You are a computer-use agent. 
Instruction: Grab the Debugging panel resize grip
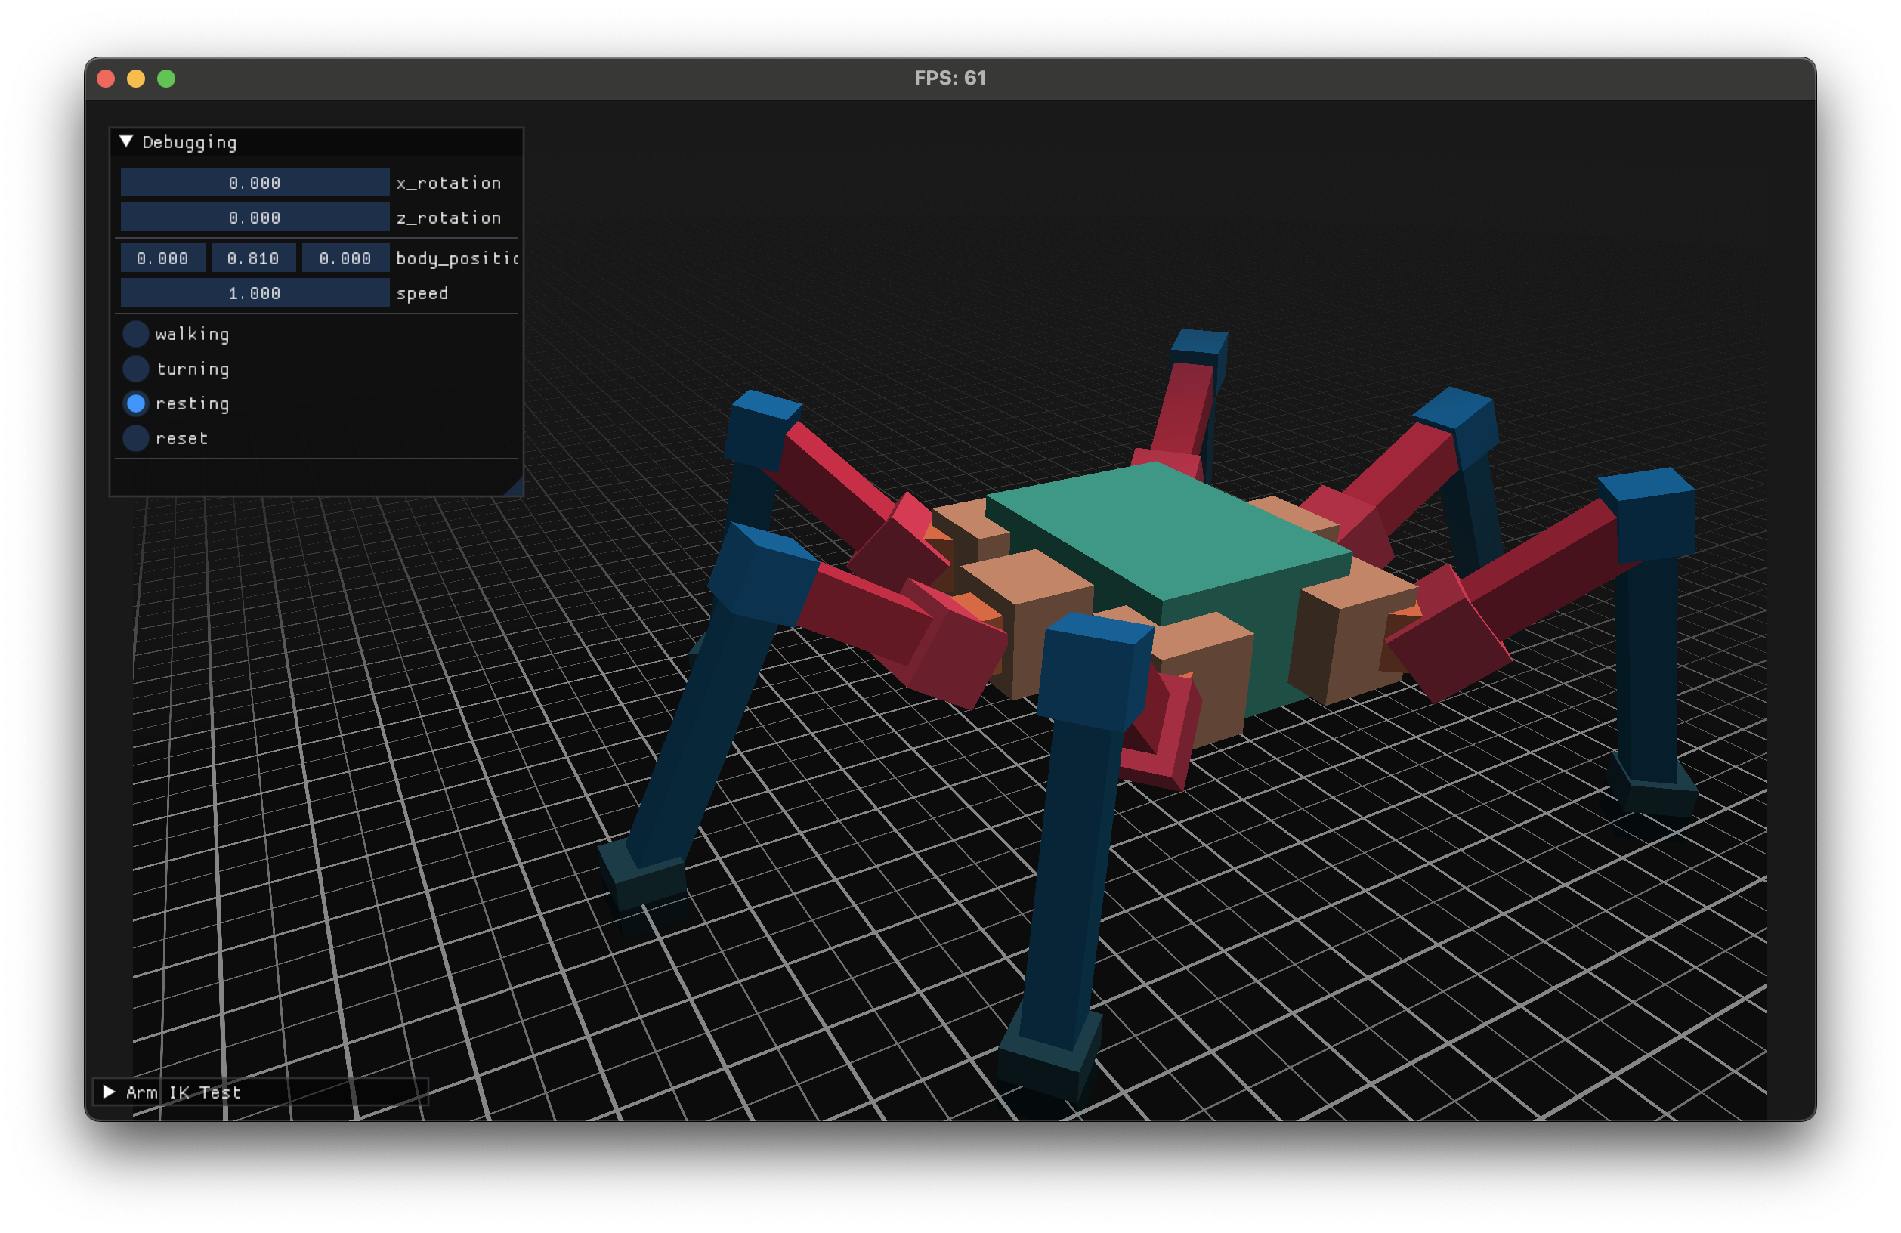(x=516, y=488)
